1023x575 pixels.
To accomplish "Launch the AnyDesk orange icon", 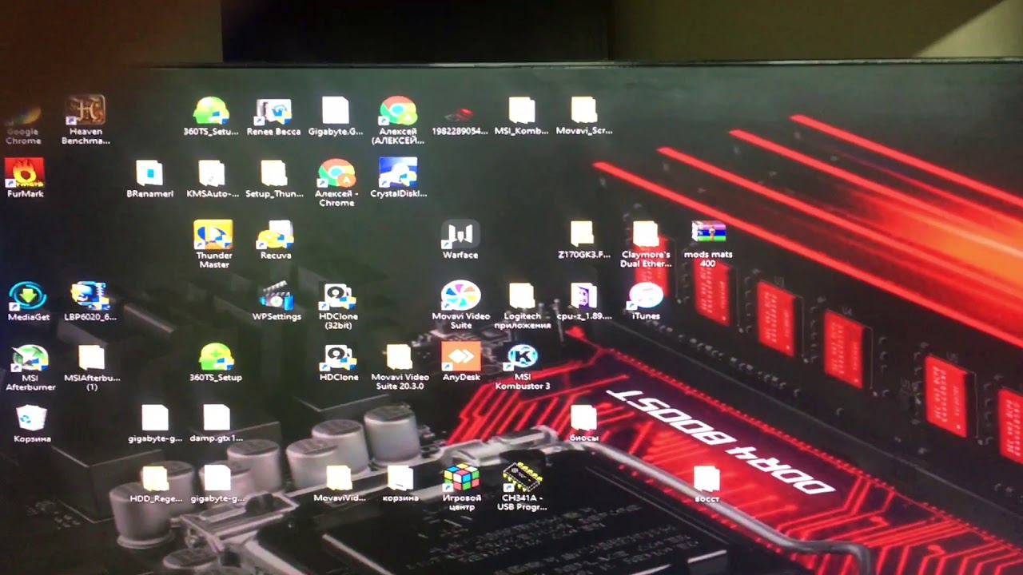I will (x=461, y=362).
